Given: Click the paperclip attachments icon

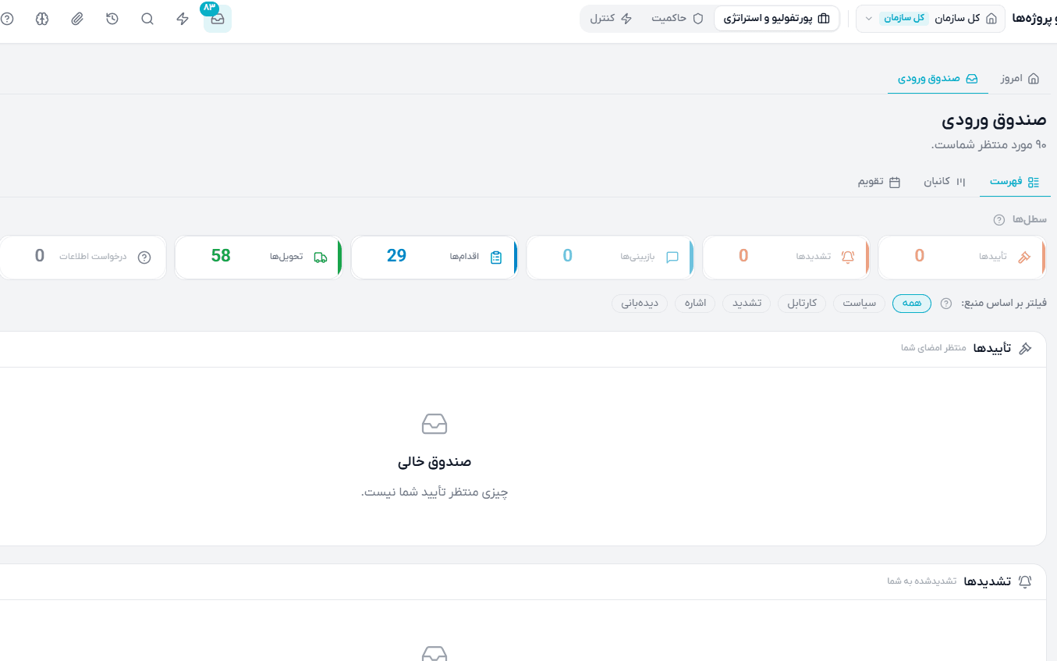Looking at the screenshot, I should 77,19.
